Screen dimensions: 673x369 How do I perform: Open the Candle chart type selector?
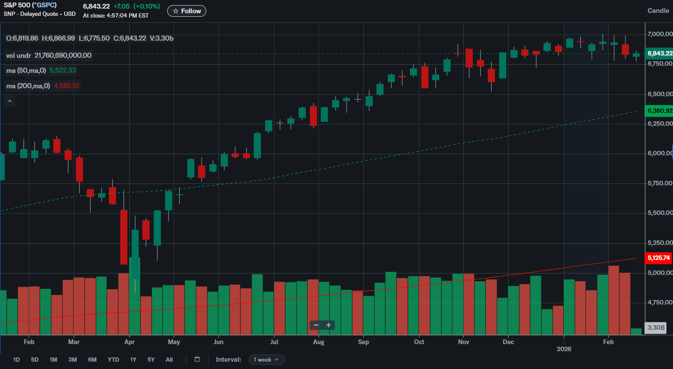pyautogui.click(x=658, y=11)
